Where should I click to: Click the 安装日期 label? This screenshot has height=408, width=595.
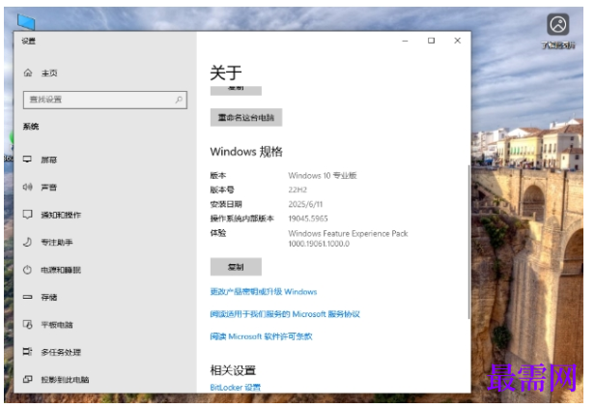click(226, 204)
